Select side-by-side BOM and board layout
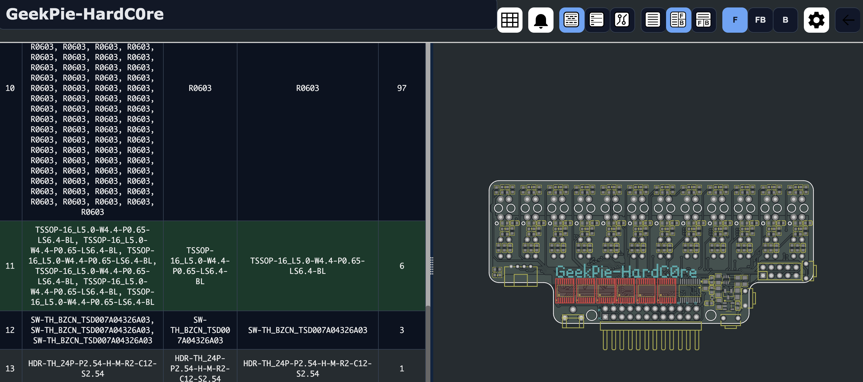Image resolution: width=863 pixels, height=382 pixels. pos(678,20)
